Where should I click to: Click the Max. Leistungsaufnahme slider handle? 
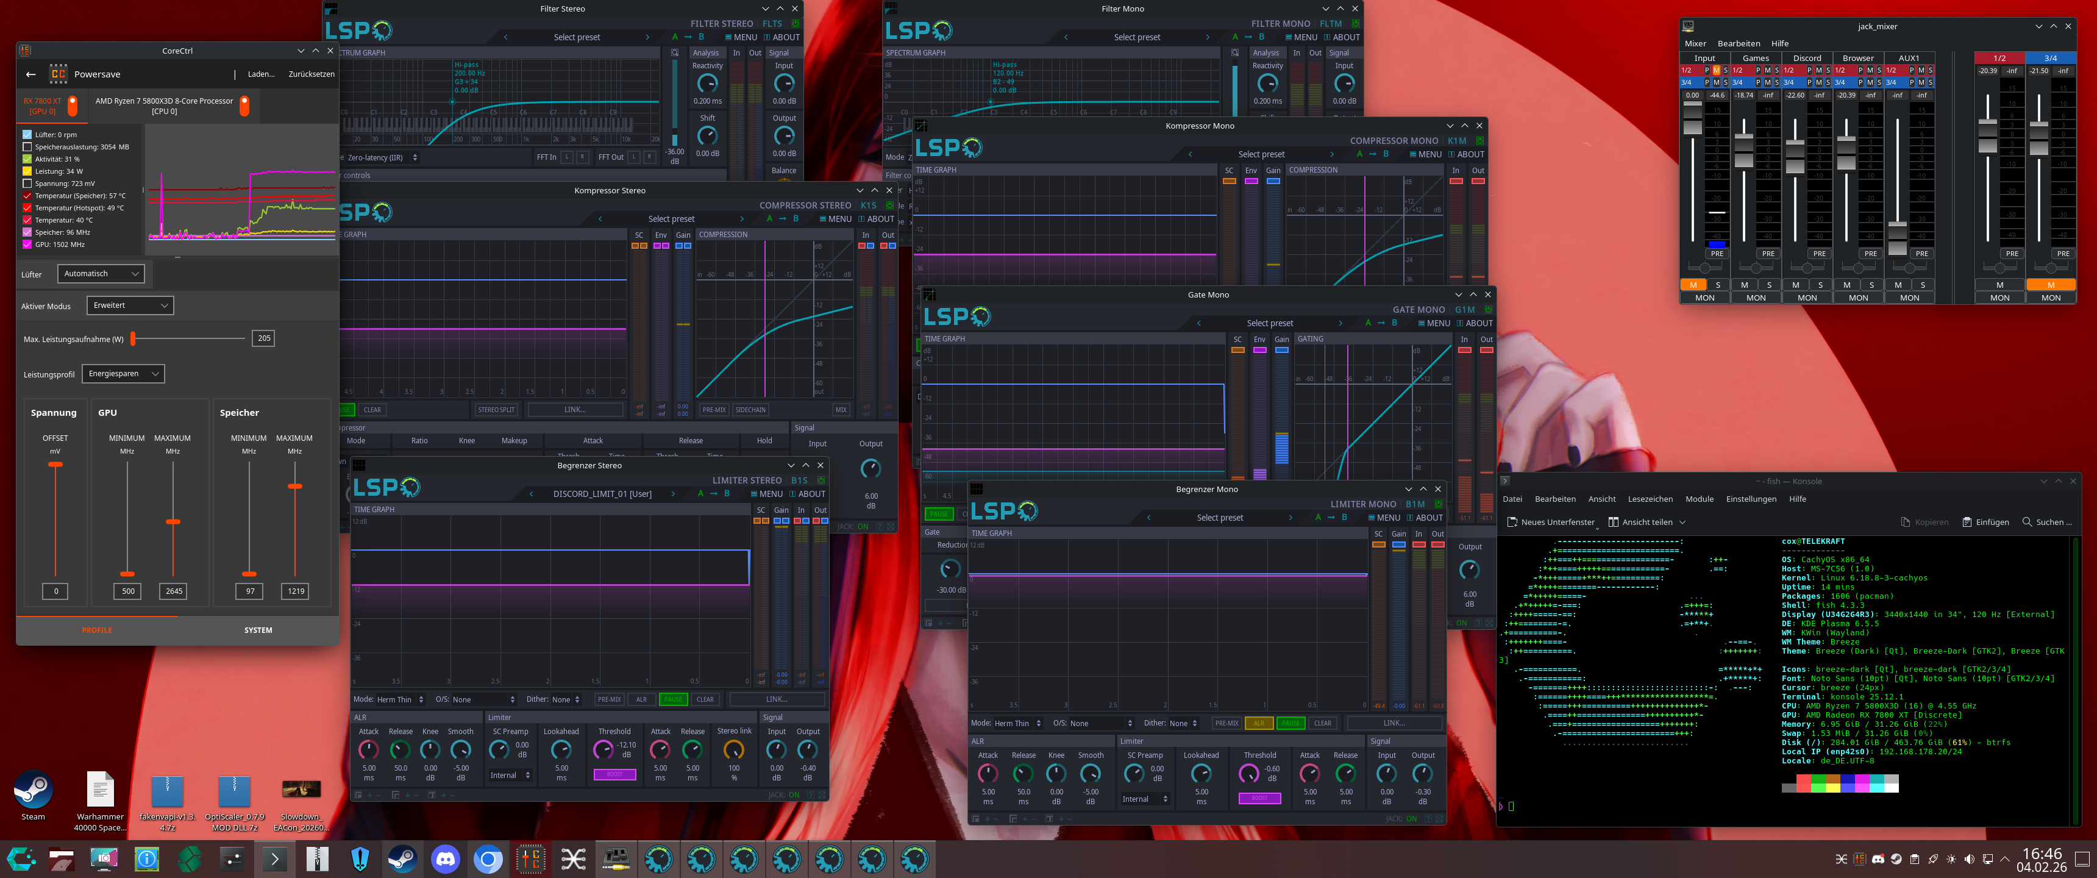[x=133, y=338]
